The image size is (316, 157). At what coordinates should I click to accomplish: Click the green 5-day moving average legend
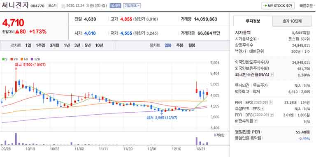[4, 59]
